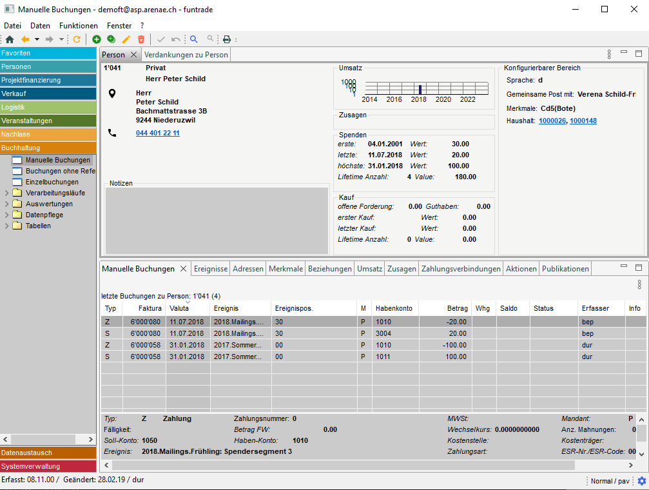The image size is (649, 490).
Task: Click the green add new record icon
Action: click(x=97, y=39)
